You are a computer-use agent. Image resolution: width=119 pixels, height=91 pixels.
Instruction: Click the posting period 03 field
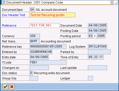click(x=90, y=36)
